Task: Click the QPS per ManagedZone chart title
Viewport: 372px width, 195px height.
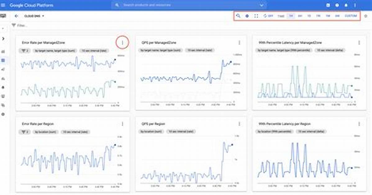Action: tap(159, 43)
